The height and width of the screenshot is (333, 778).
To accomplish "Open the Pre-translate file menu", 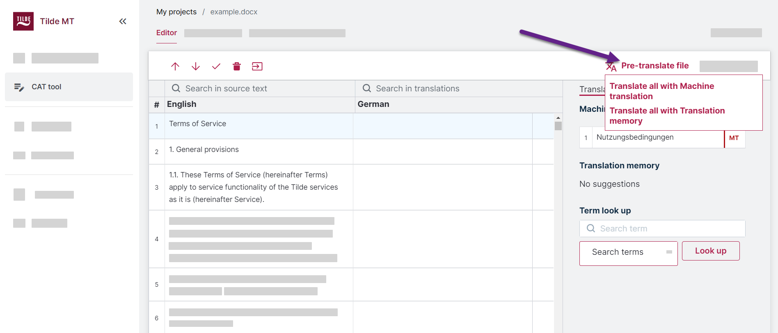I will click(655, 66).
